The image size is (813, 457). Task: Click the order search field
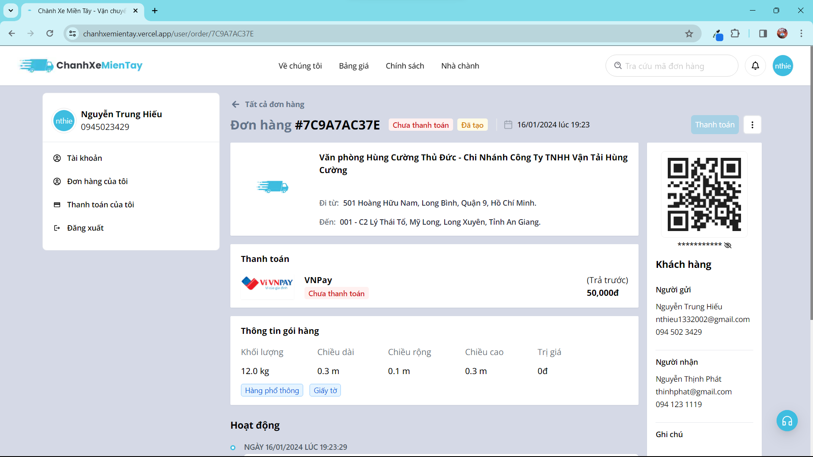pos(671,66)
